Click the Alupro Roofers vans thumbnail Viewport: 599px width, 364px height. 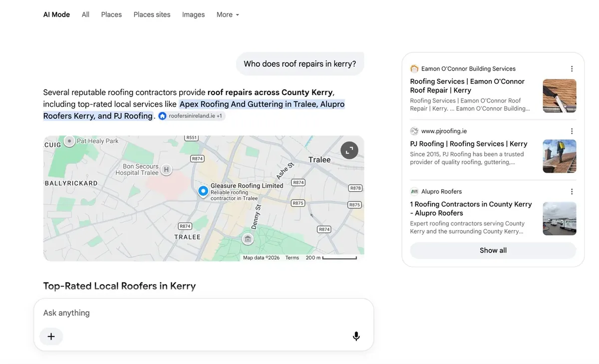coord(560,219)
